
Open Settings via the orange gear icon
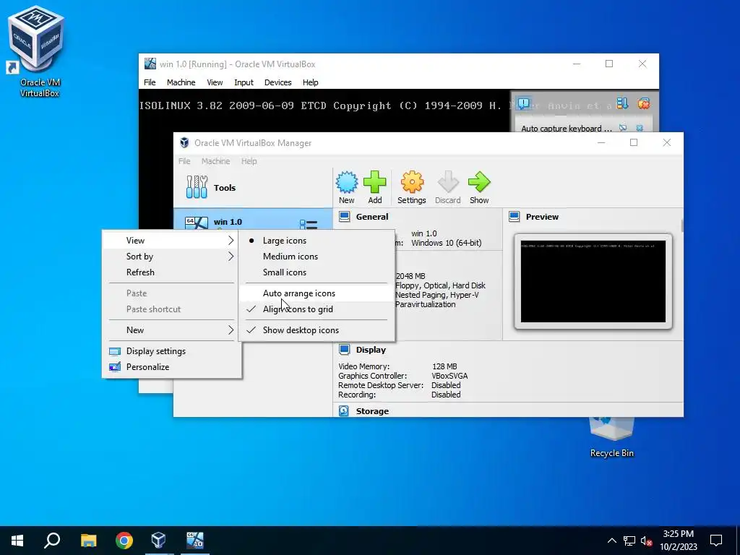coord(411,182)
